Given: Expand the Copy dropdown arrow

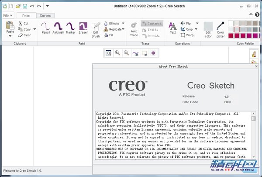Looking at the screenshot, I should [x=34, y=29].
